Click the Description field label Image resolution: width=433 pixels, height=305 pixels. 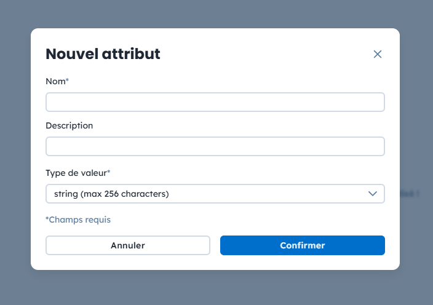pyautogui.click(x=69, y=125)
